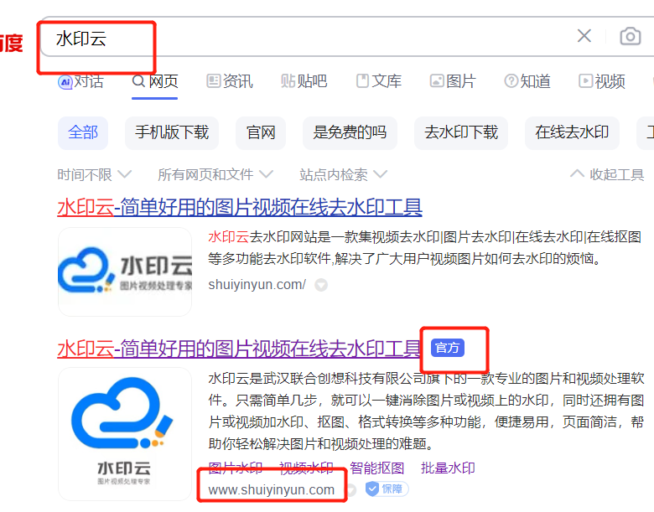
Task: Click the 官方 official badge
Action: [447, 348]
